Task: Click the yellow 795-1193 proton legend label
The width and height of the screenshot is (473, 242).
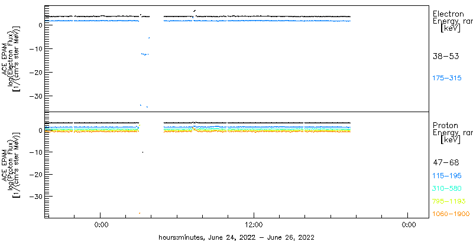Action: [449, 201]
